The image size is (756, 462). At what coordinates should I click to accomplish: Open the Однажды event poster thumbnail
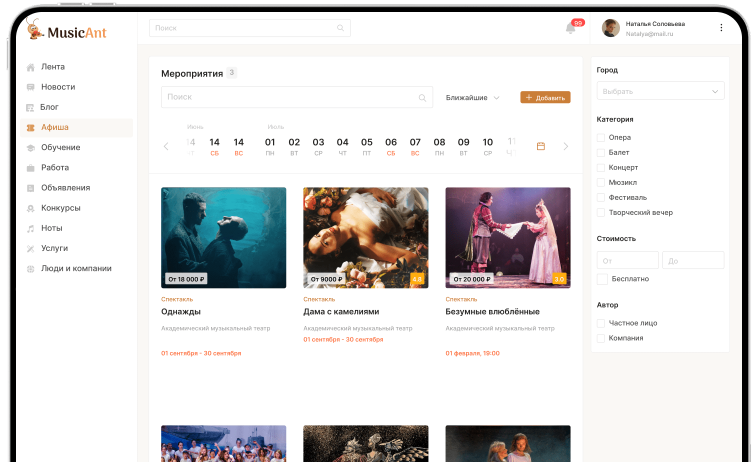pos(223,237)
